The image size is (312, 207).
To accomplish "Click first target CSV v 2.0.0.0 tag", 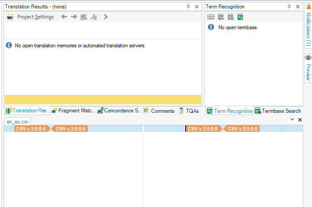I will tap(204, 129).
